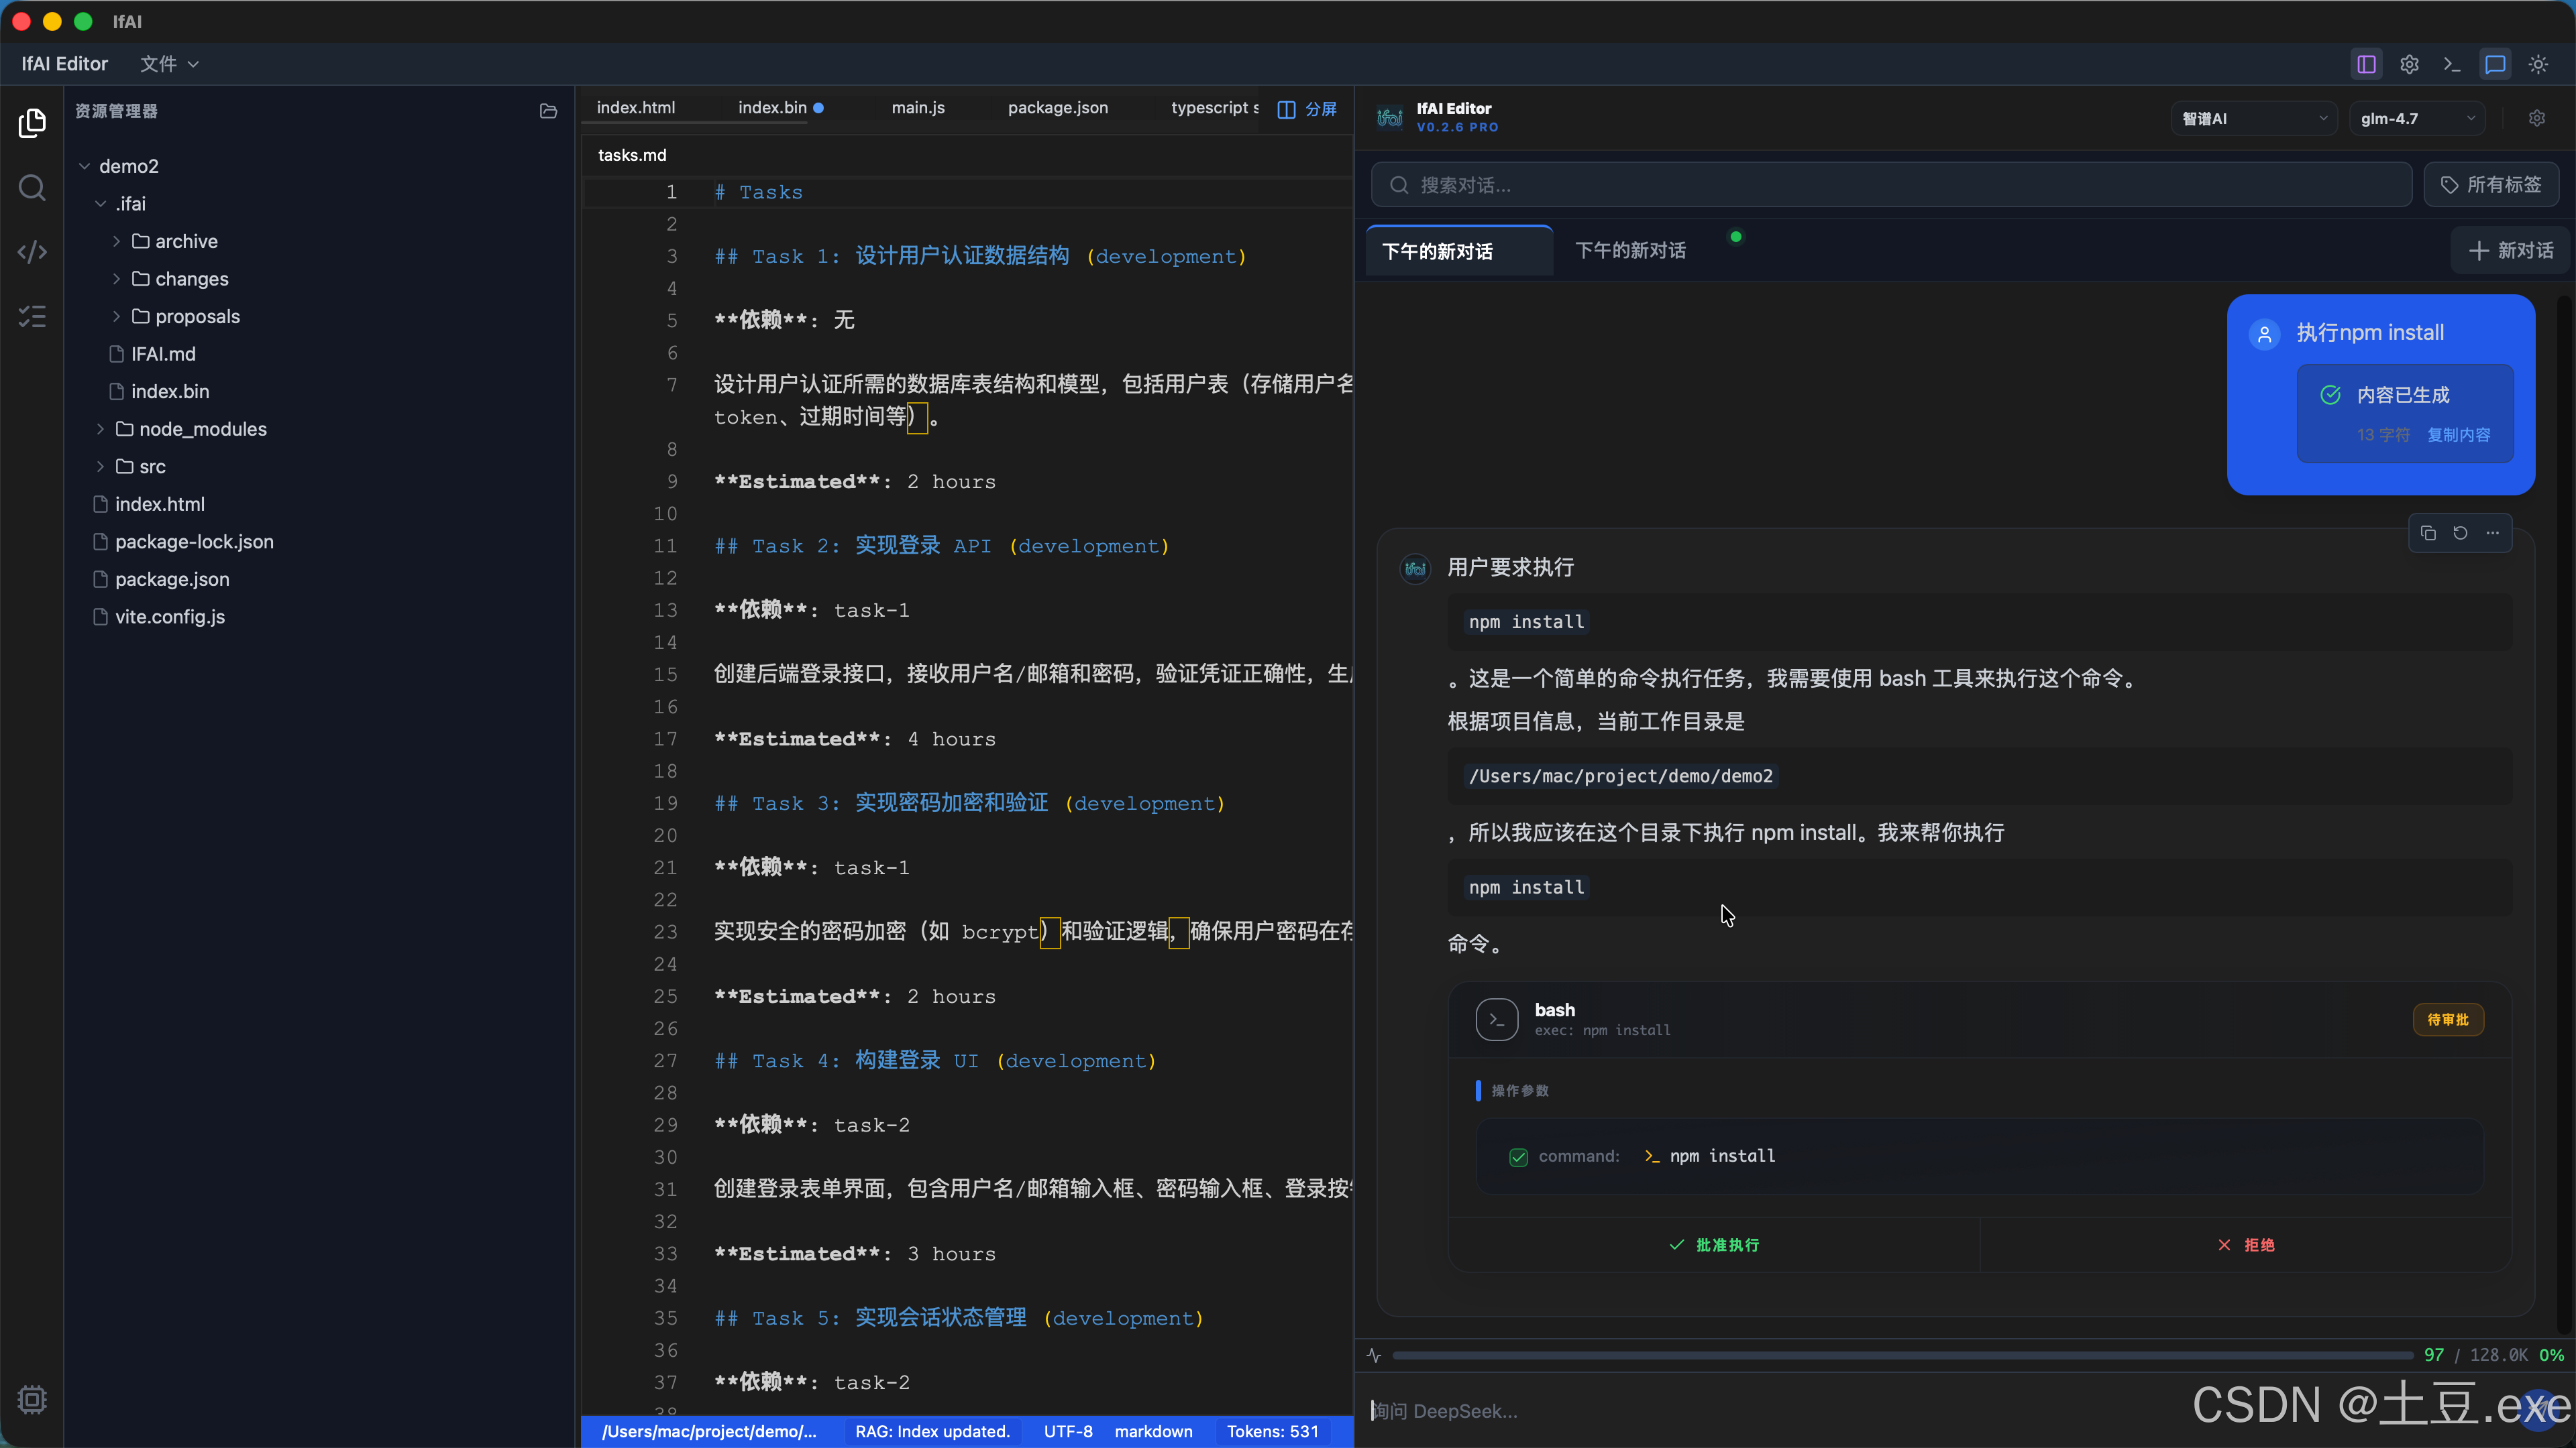Viewport: 2576px width, 1448px height.
Task: Click 批准执行 to approve command
Action: pyautogui.click(x=1714, y=1244)
